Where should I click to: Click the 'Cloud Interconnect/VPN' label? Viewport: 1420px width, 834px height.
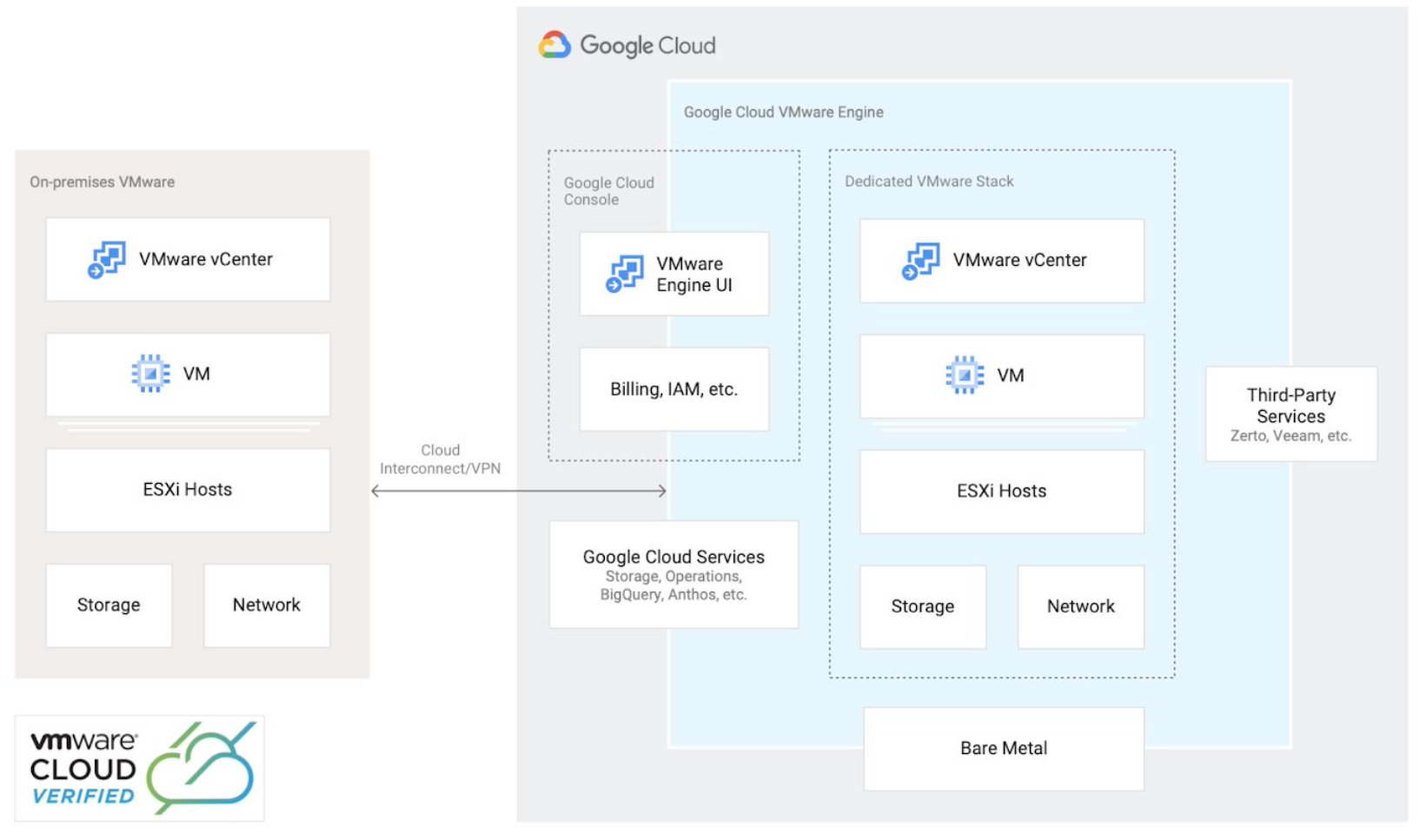(x=441, y=460)
